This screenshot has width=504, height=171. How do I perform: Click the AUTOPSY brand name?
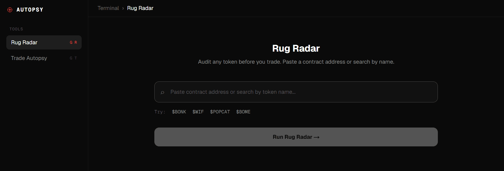[x=30, y=10]
